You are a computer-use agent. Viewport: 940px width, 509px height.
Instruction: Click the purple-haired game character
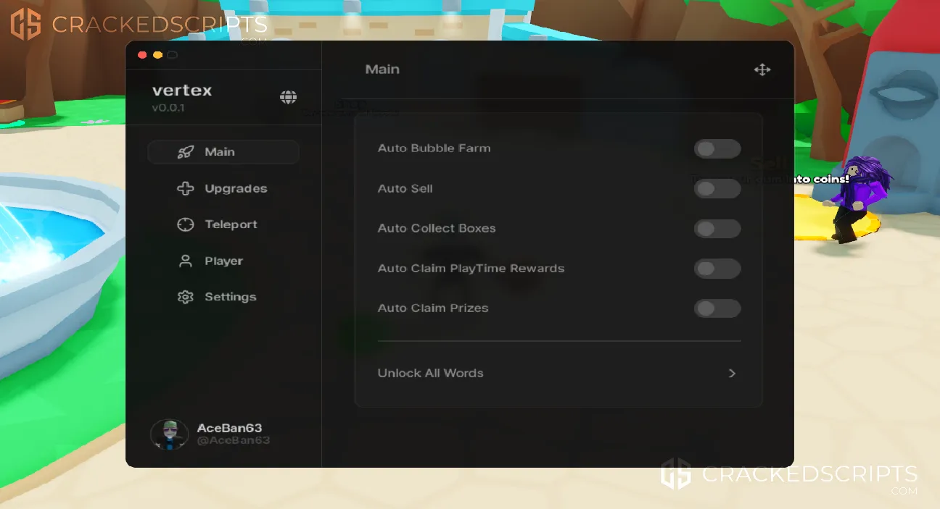click(x=858, y=199)
